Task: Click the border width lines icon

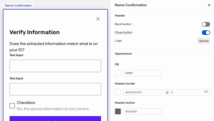Action: pos(167,92)
